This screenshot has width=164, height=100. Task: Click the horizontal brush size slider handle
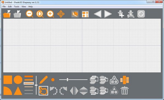[x=68, y=80]
